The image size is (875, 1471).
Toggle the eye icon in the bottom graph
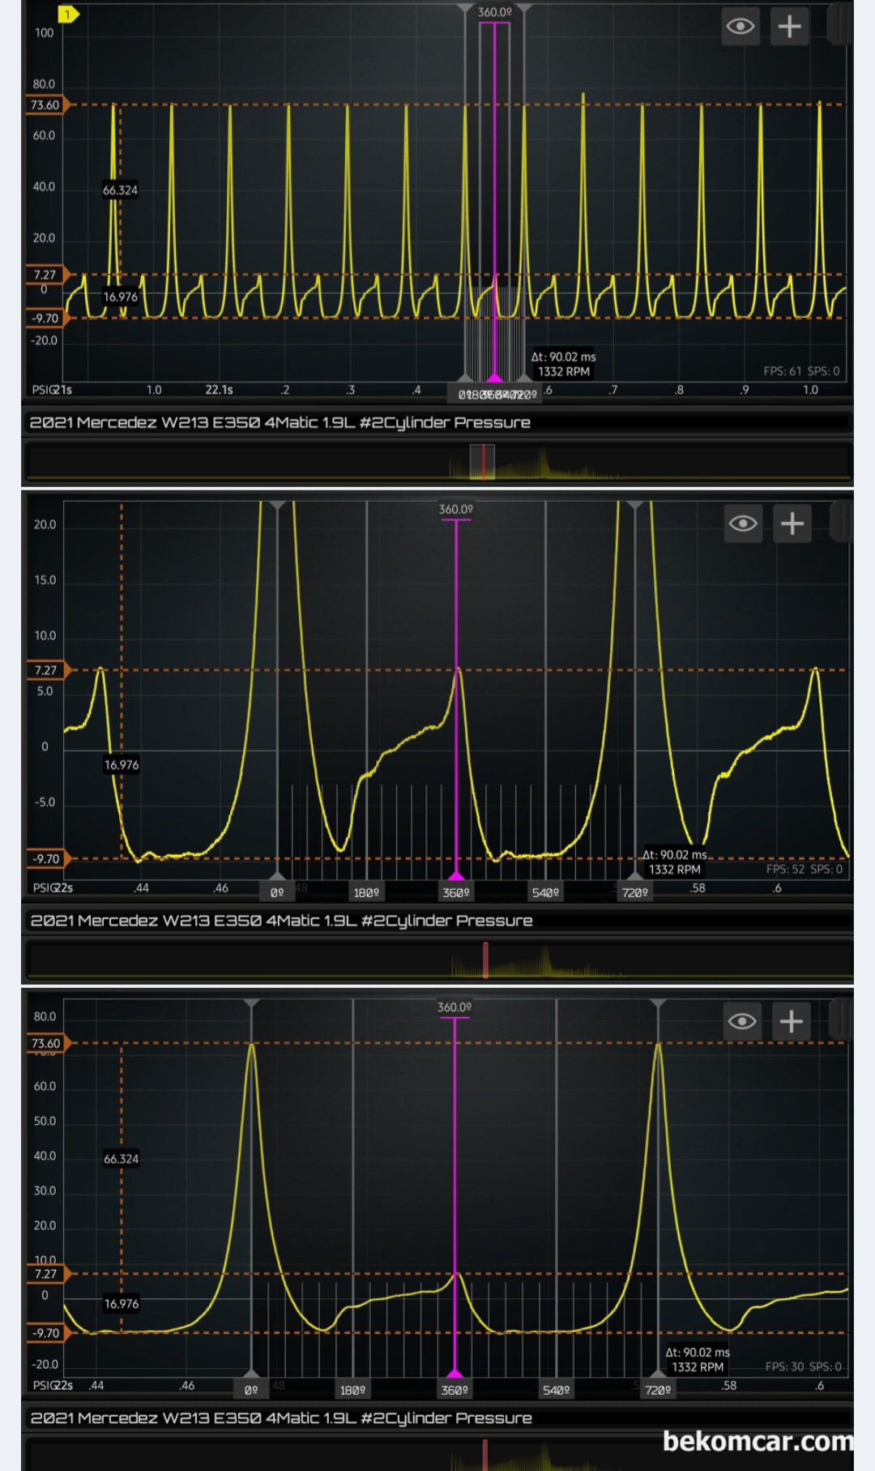click(x=741, y=1021)
